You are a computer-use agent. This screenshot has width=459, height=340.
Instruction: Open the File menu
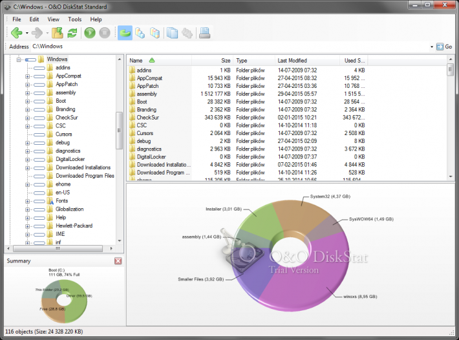click(17, 19)
